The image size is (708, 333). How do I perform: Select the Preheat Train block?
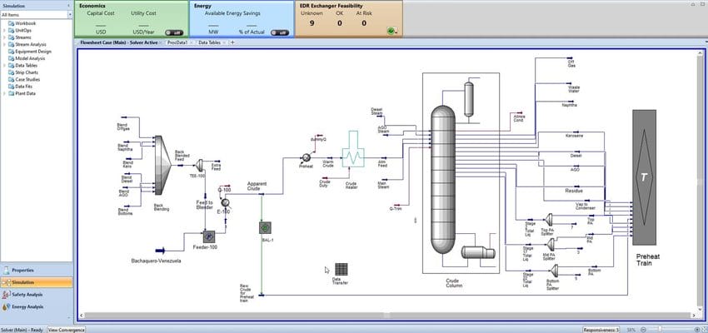point(644,176)
